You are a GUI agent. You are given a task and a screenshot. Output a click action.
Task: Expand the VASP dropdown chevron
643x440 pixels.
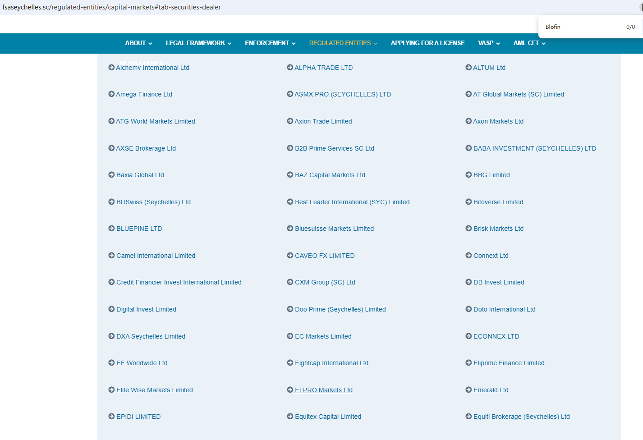(x=498, y=43)
